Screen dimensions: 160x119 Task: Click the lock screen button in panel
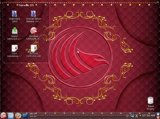click(158, 114)
